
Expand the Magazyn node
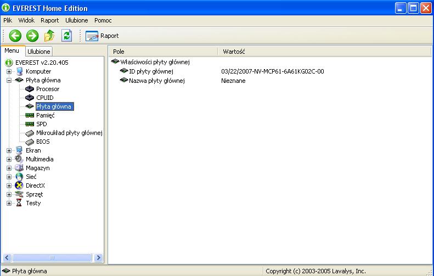9,168
